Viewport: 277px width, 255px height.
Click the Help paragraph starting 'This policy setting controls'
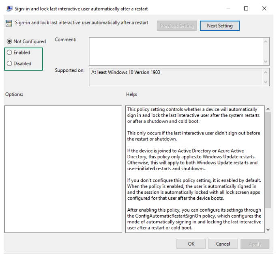[x=193, y=115]
